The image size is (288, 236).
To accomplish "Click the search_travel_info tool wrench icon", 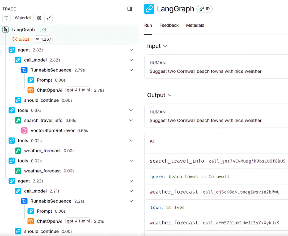I will click(18, 120).
